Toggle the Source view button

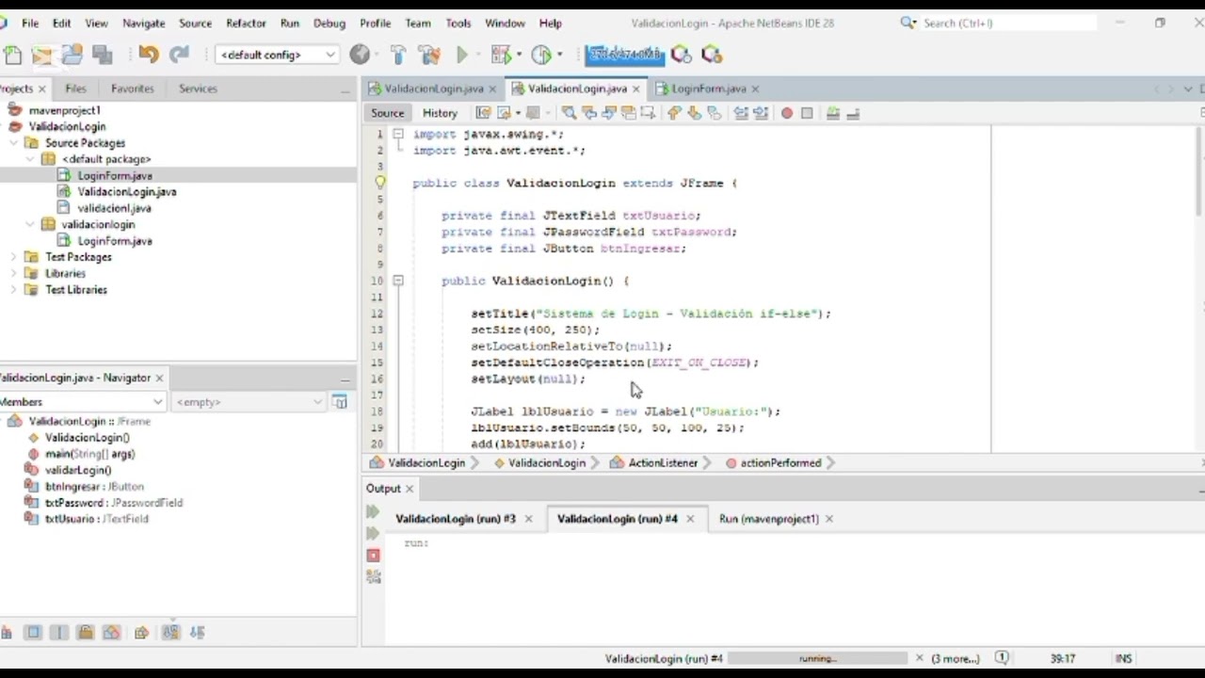pos(387,113)
